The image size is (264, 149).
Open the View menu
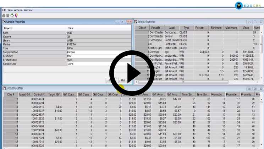click(10, 10)
